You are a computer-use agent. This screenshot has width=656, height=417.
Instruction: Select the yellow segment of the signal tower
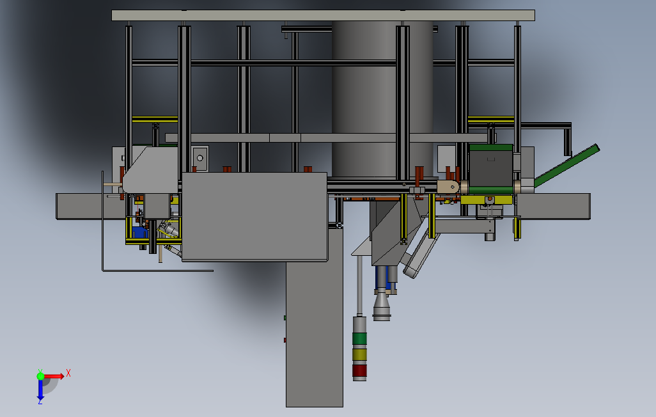point(359,354)
